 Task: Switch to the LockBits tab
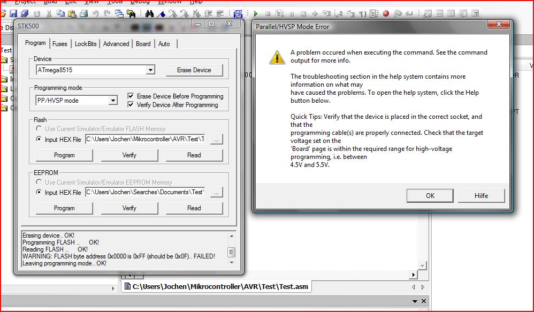86,43
